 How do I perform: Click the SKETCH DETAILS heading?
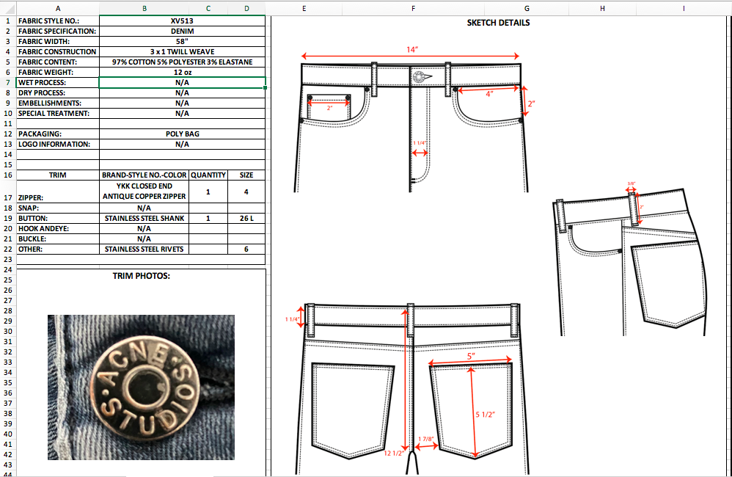498,23
